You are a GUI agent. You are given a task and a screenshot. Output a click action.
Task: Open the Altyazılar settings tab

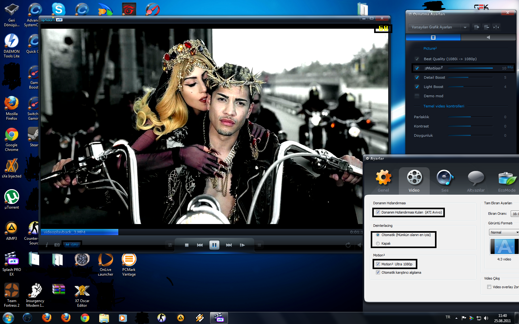click(x=476, y=181)
